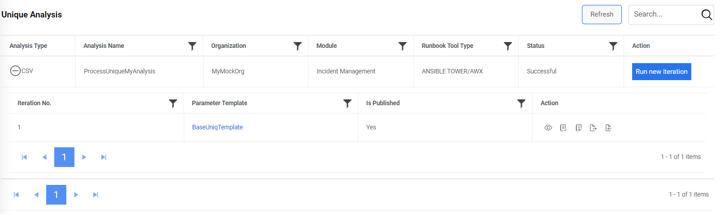Open the Analysis Name column filter

192,46
